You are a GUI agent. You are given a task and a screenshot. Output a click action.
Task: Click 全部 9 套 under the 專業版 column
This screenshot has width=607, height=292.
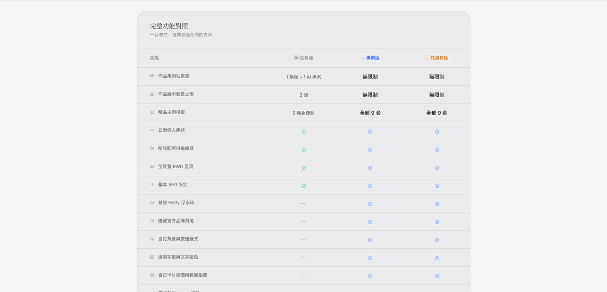pos(370,113)
